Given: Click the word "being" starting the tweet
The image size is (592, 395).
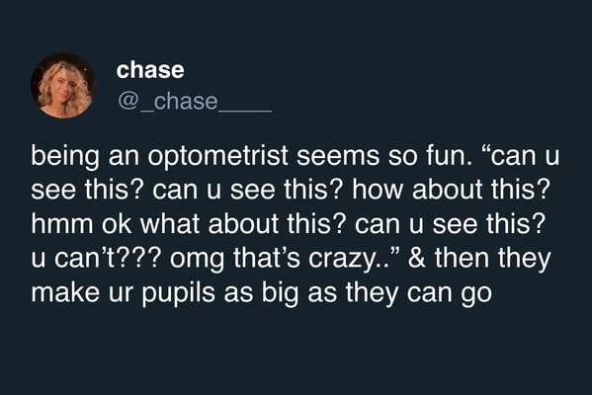Looking at the screenshot, I should tap(65, 156).
